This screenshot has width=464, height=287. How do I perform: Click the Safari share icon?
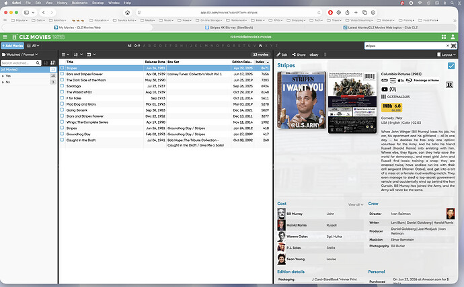pos(348,12)
